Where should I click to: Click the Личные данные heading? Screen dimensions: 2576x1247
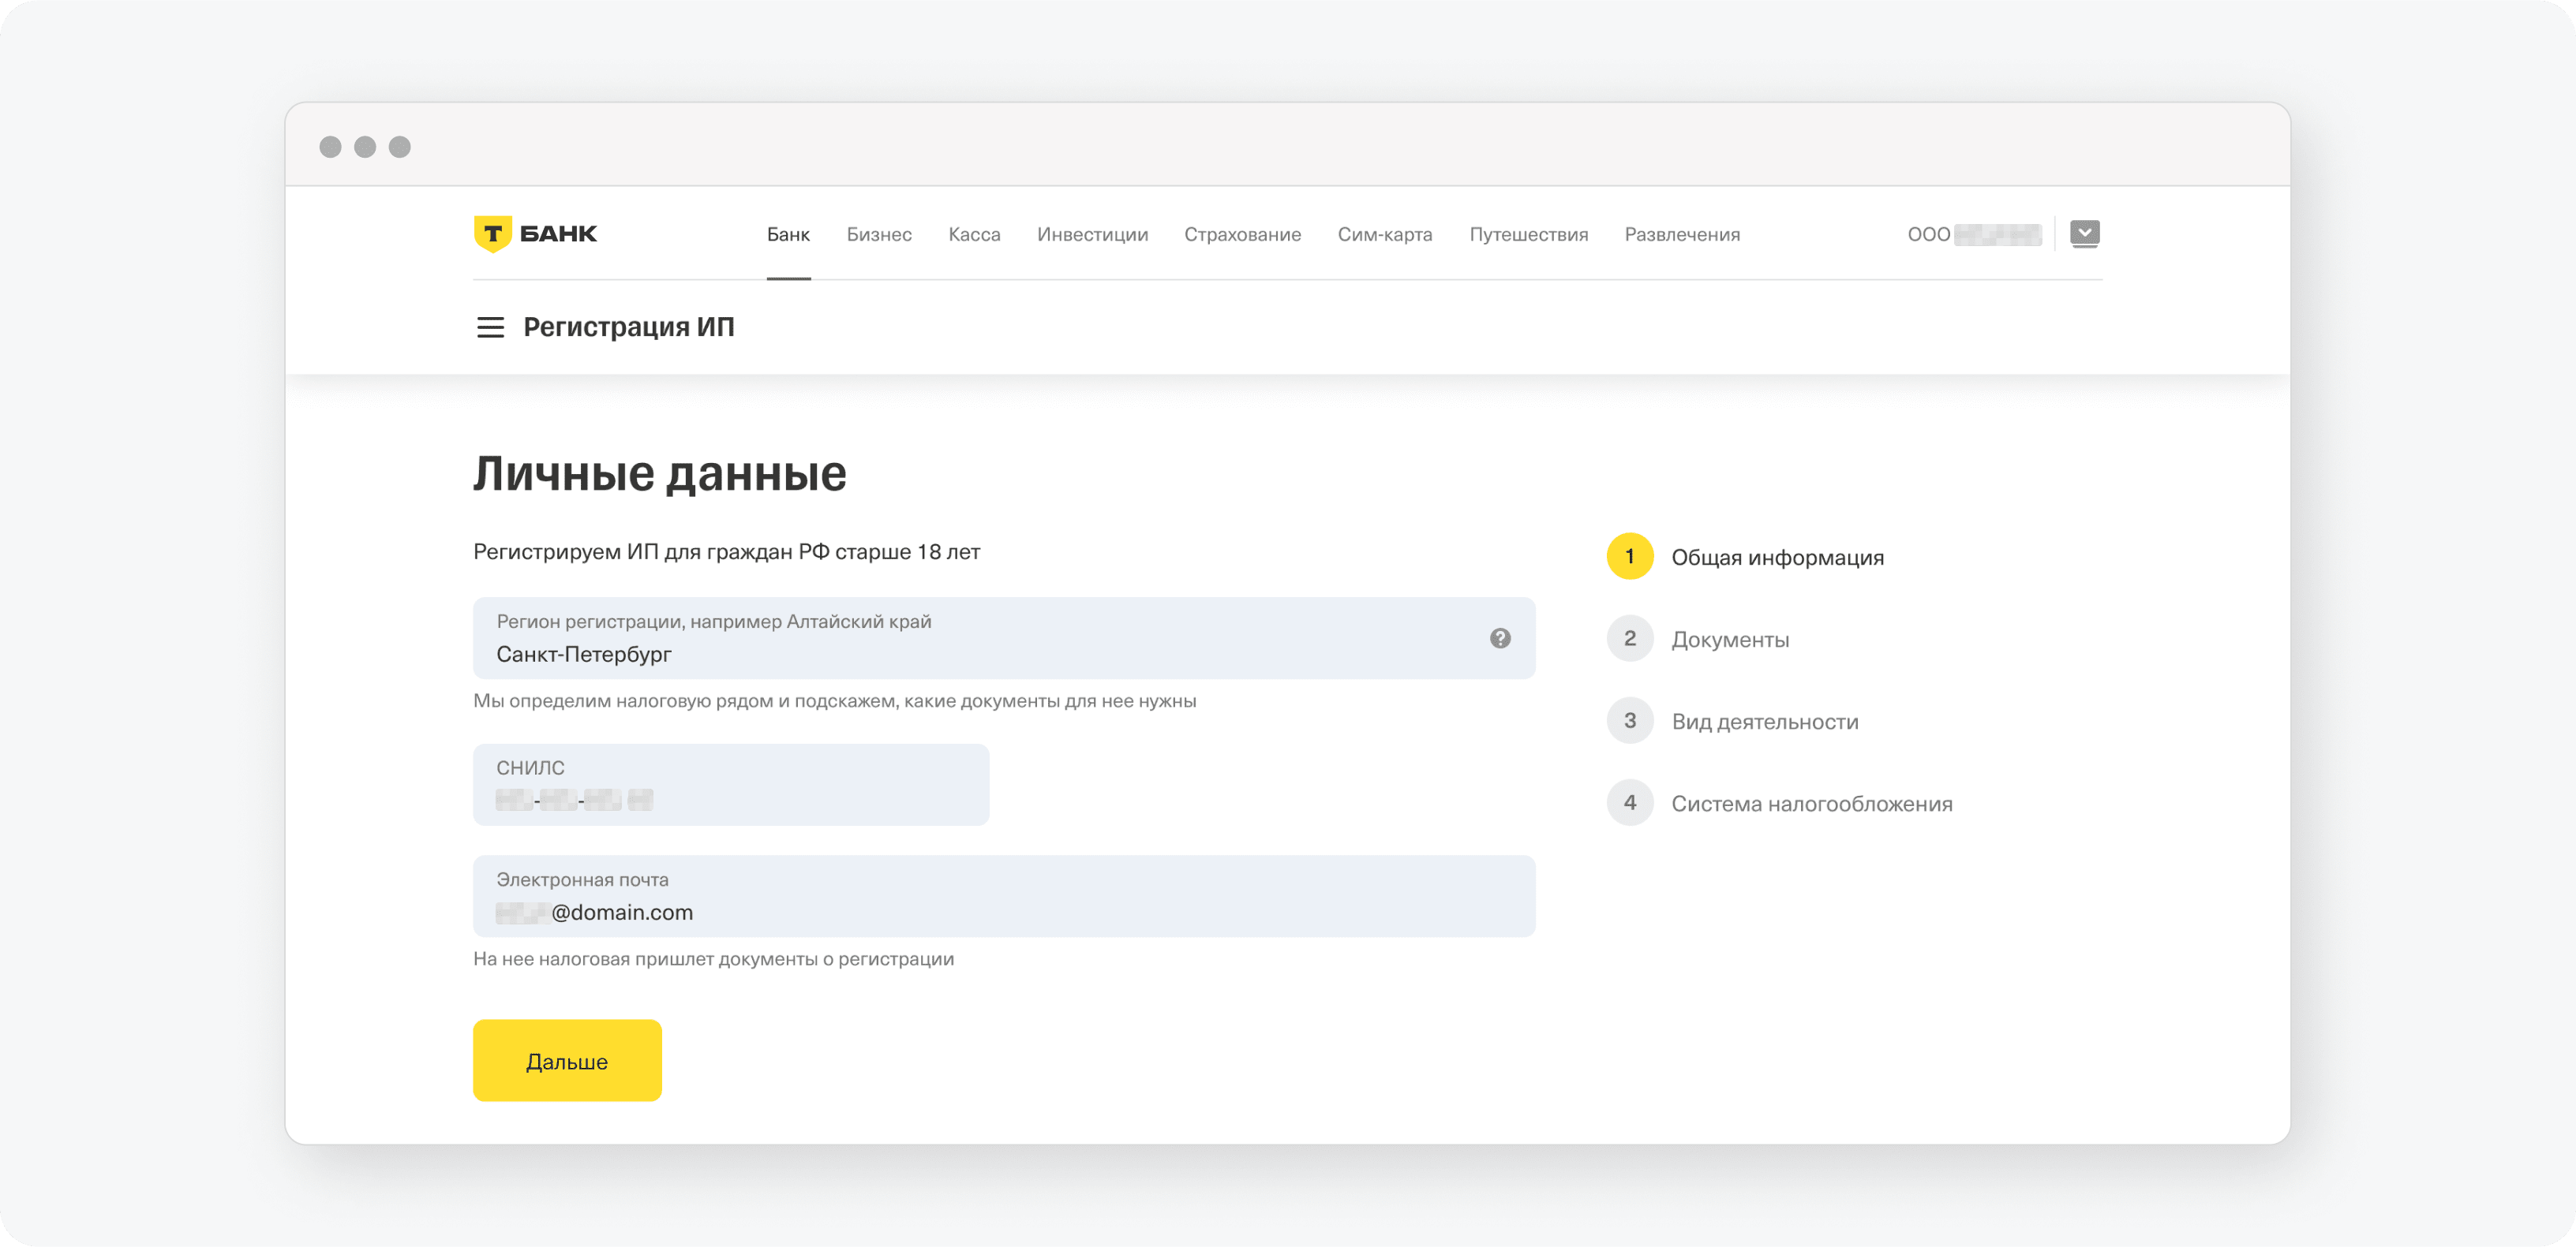click(660, 473)
